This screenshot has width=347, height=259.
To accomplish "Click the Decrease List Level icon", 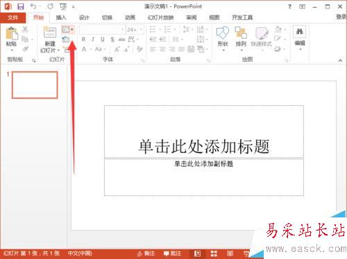I will tap(153, 39).
